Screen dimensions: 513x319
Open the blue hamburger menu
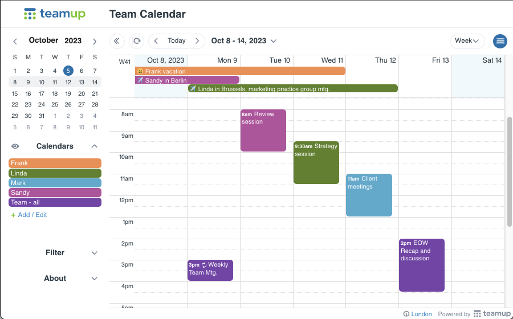click(500, 41)
